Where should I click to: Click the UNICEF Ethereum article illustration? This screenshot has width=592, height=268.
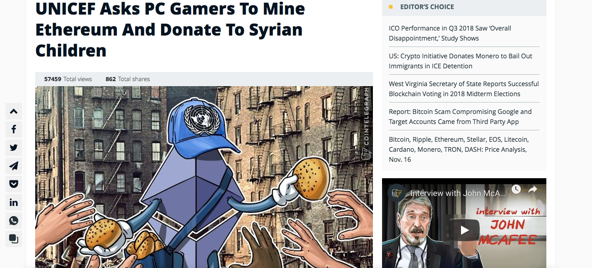(204, 177)
